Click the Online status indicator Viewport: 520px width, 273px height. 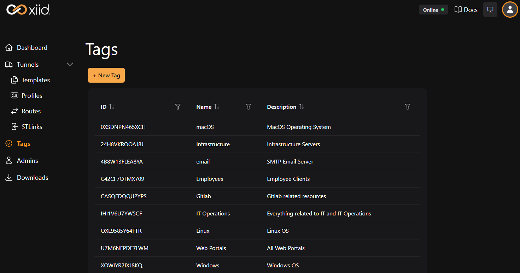pyautogui.click(x=433, y=10)
